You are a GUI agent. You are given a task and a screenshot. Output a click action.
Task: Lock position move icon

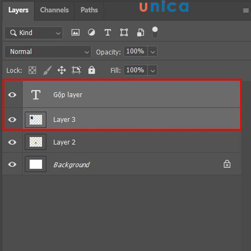pos(61,70)
